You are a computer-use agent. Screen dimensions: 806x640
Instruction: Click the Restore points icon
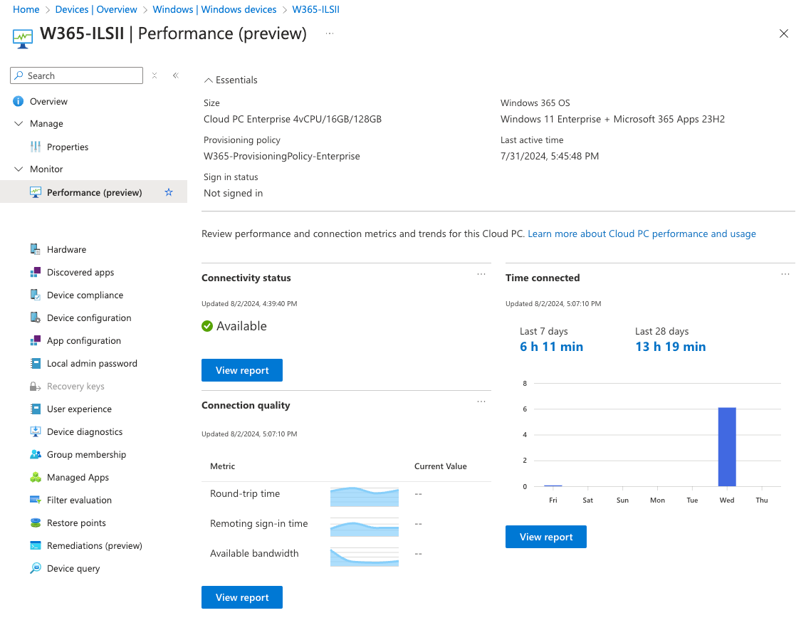pyautogui.click(x=36, y=523)
